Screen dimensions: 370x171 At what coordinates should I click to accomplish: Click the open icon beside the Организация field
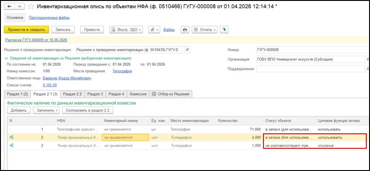point(368,59)
